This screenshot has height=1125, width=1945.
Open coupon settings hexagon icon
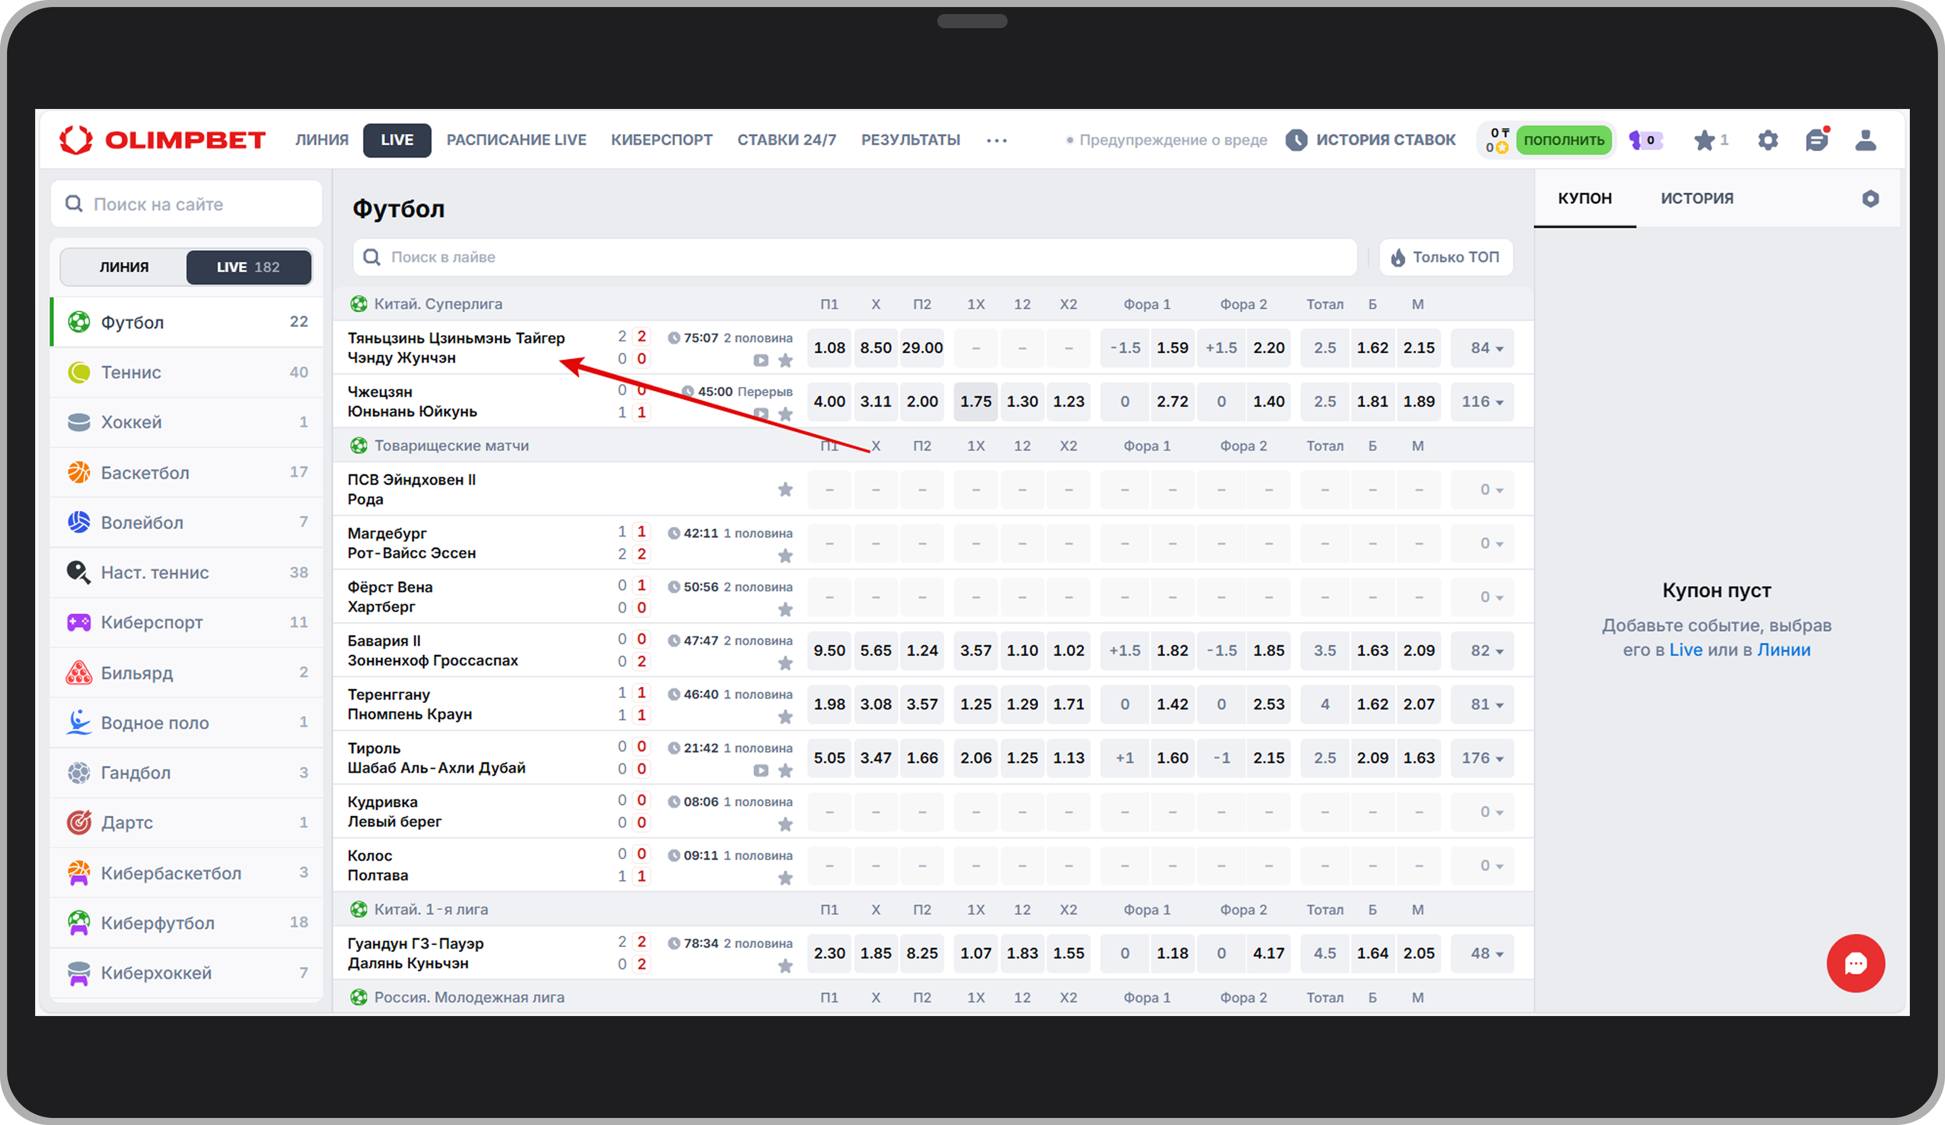point(1870,199)
